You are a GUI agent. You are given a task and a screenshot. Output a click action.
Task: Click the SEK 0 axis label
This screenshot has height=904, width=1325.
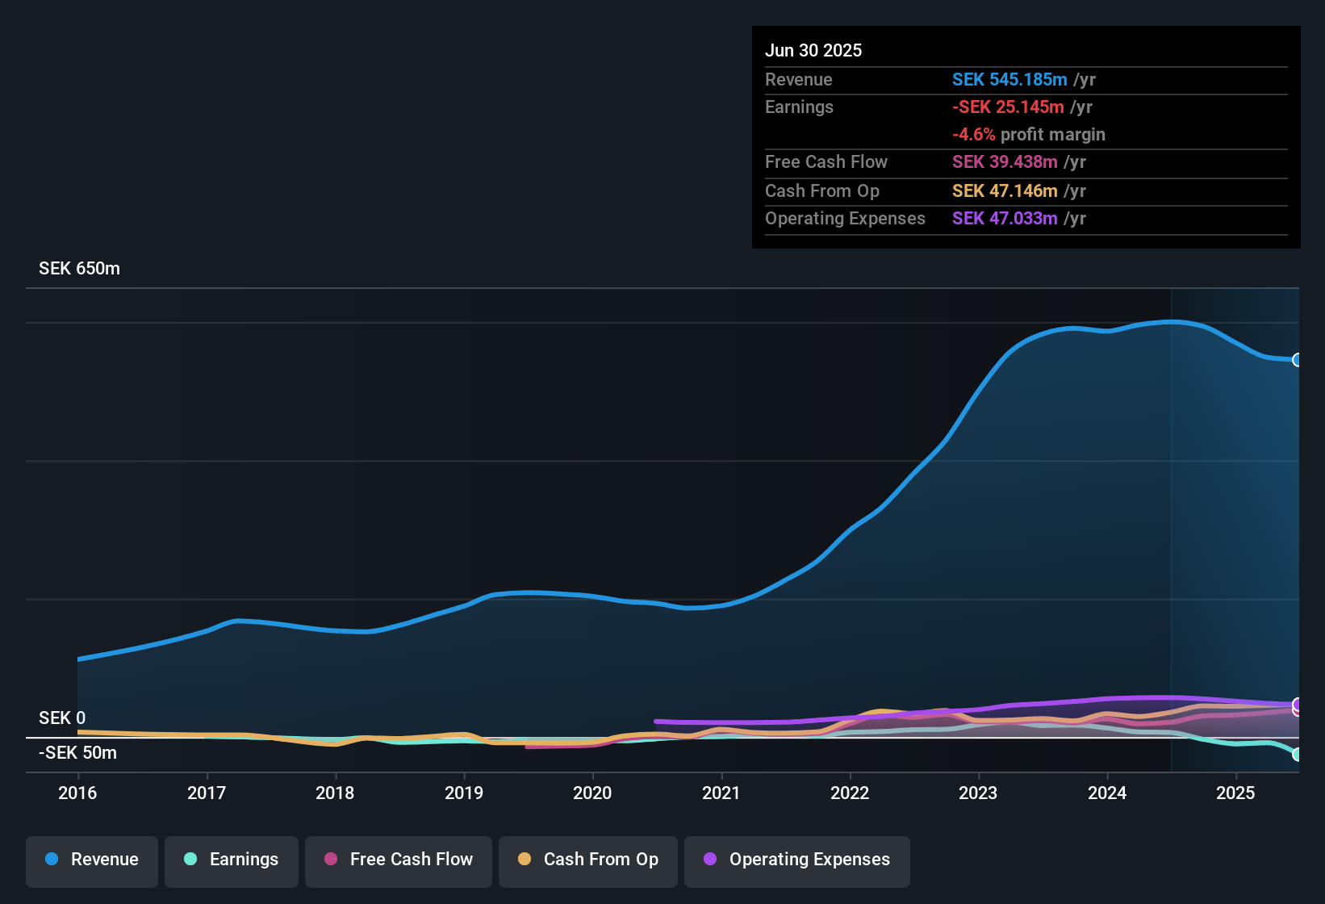tap(62, 718)
